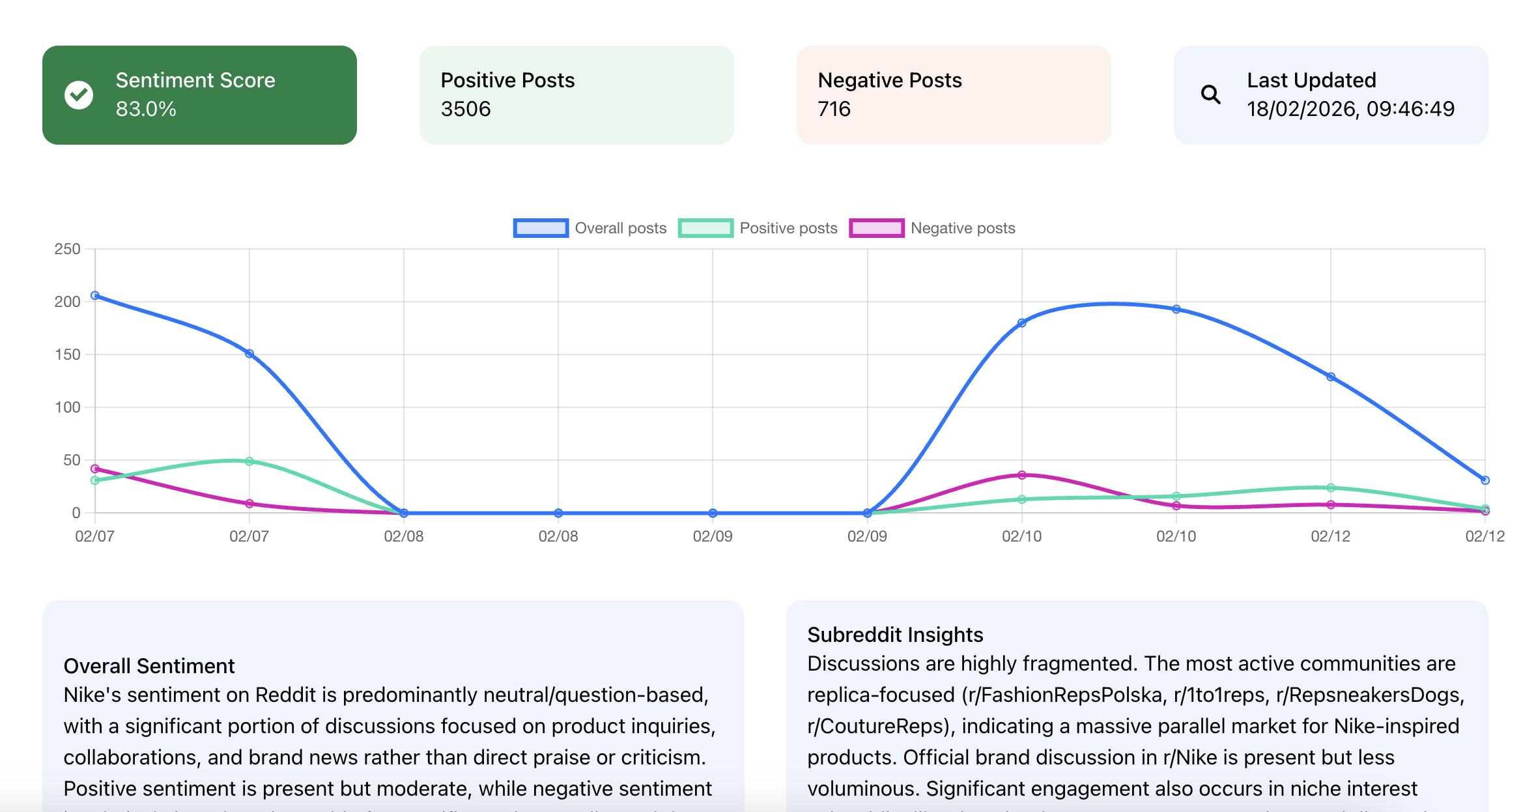Image resolution: width=1536 pixels, height=812 pixels.
Task: Select the blue overall point at second 02/10
Action: point(1176,309)
